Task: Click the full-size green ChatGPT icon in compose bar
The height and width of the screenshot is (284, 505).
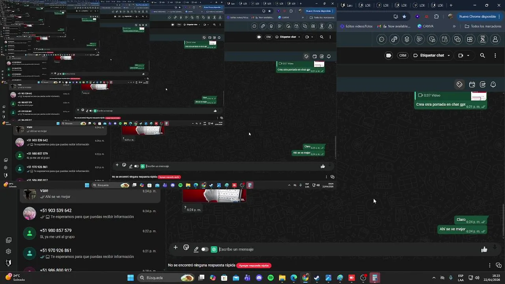Action: pos(214,249)
